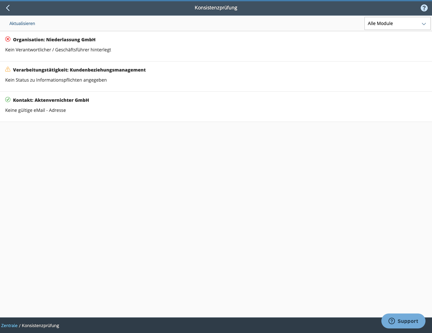Select the Konsistenzprüfung breadcrumb entry
432x333 pixels.
pos(40,325)
